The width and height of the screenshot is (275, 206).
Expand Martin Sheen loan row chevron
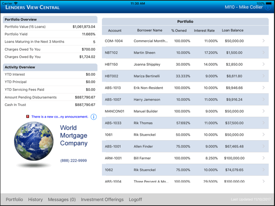pyautogui.click(x=263, y=53)
